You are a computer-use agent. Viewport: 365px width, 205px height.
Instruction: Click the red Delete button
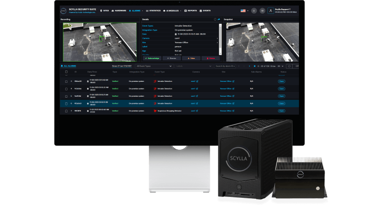pos(211,58)
